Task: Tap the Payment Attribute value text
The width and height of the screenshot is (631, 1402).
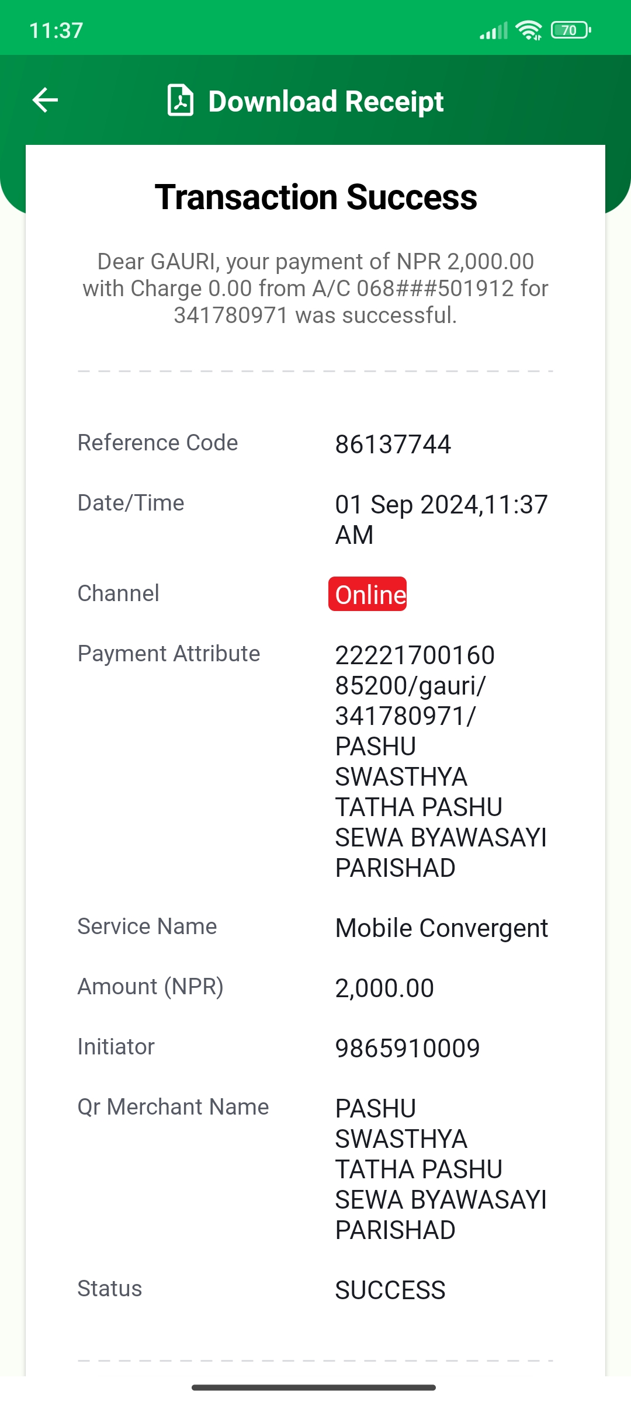Action: [441, 761]
